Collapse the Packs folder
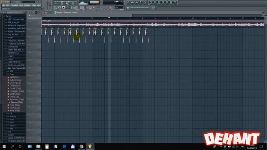This screenshot has height=150, width=267. pyautogui.click(x=8, y=16)
